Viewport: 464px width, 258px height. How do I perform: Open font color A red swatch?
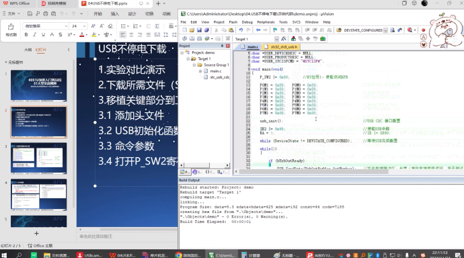(x=82, y=35)
